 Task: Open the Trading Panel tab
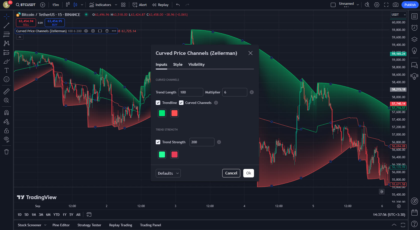(x=150, y=225)
